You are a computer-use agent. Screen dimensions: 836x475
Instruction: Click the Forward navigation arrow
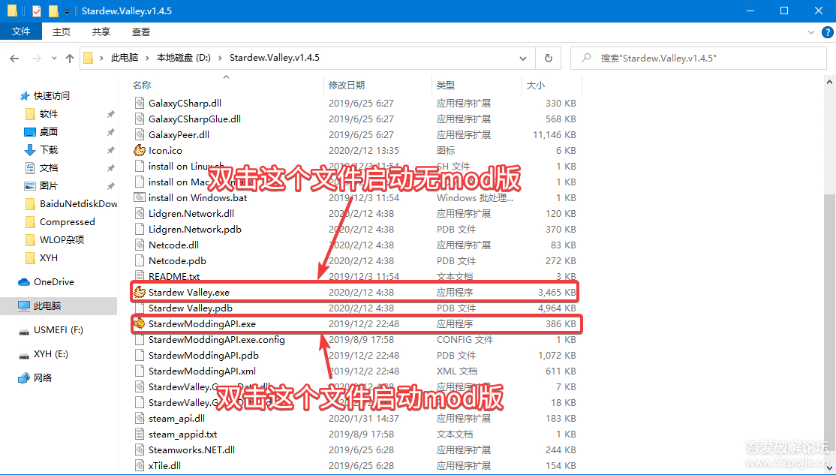pyautogui.click(x=36, y=58)
